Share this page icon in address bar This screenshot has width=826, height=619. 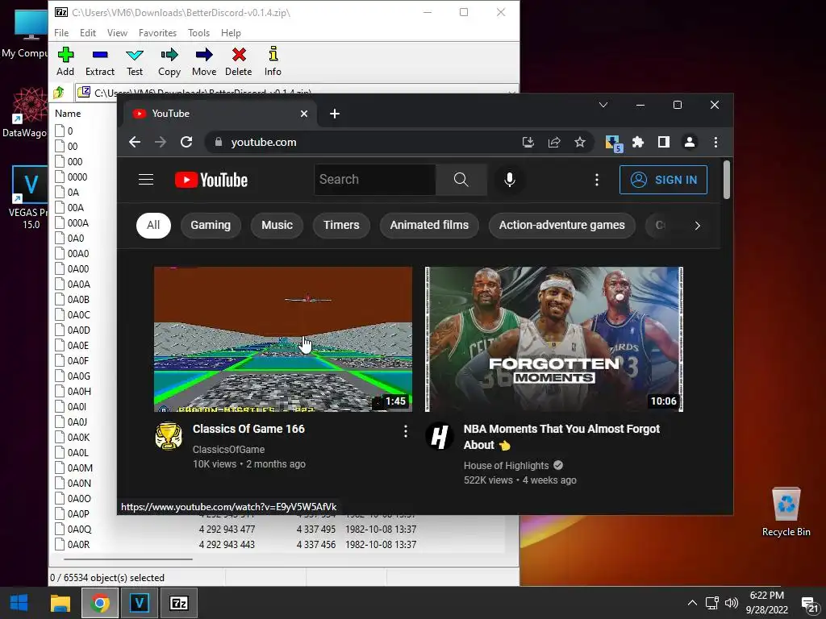554,142
